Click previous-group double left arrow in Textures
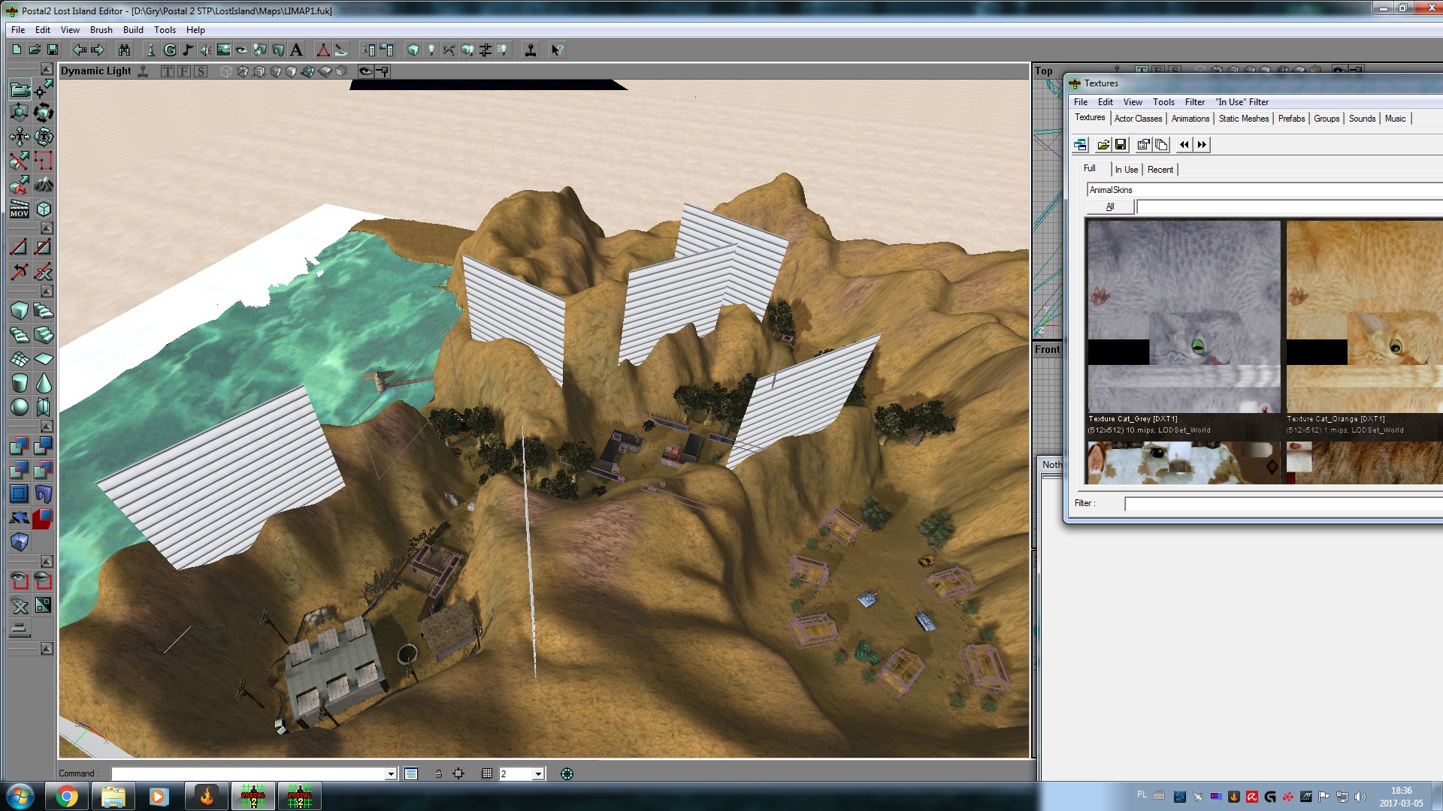 (x=1184, y=145)
